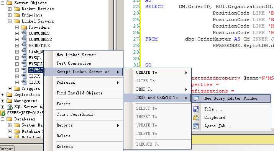The width and height of the screenshot is (274, 151).
Task: Click the File save disk icon
Action: click(196, 109)
